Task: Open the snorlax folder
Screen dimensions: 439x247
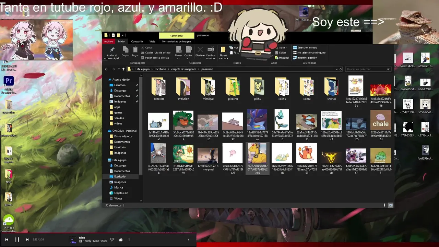Action: coord(332,89)
